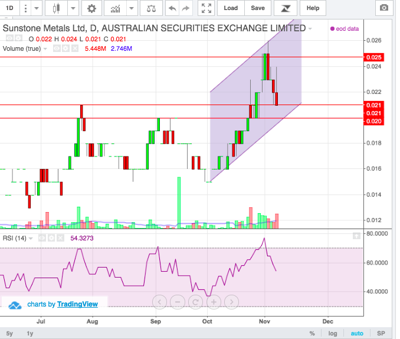Hide the Sunstone Metals main series
The height and width of the screenshot is (339, 400).
click(9, 38)
